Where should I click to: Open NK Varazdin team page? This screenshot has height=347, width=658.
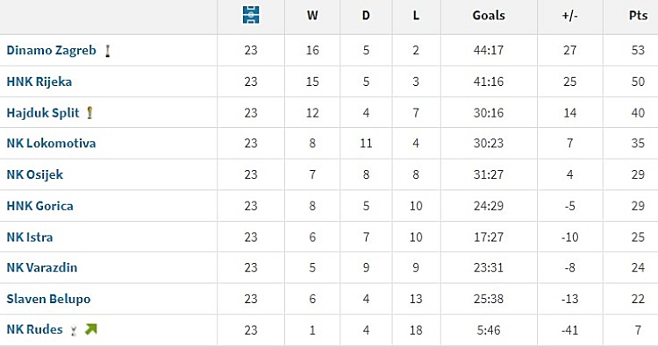pyautogui.click(x=42, y=267)
